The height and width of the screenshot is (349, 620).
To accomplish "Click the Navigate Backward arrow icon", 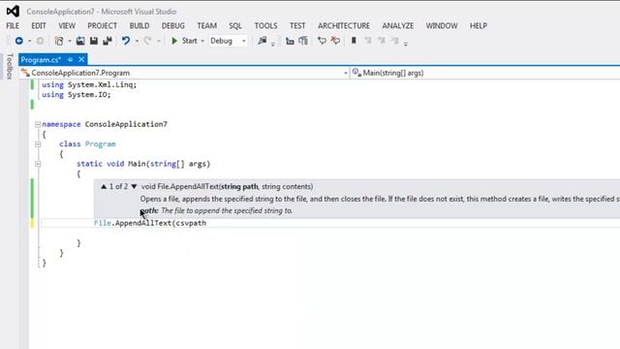I will (18, 41).
